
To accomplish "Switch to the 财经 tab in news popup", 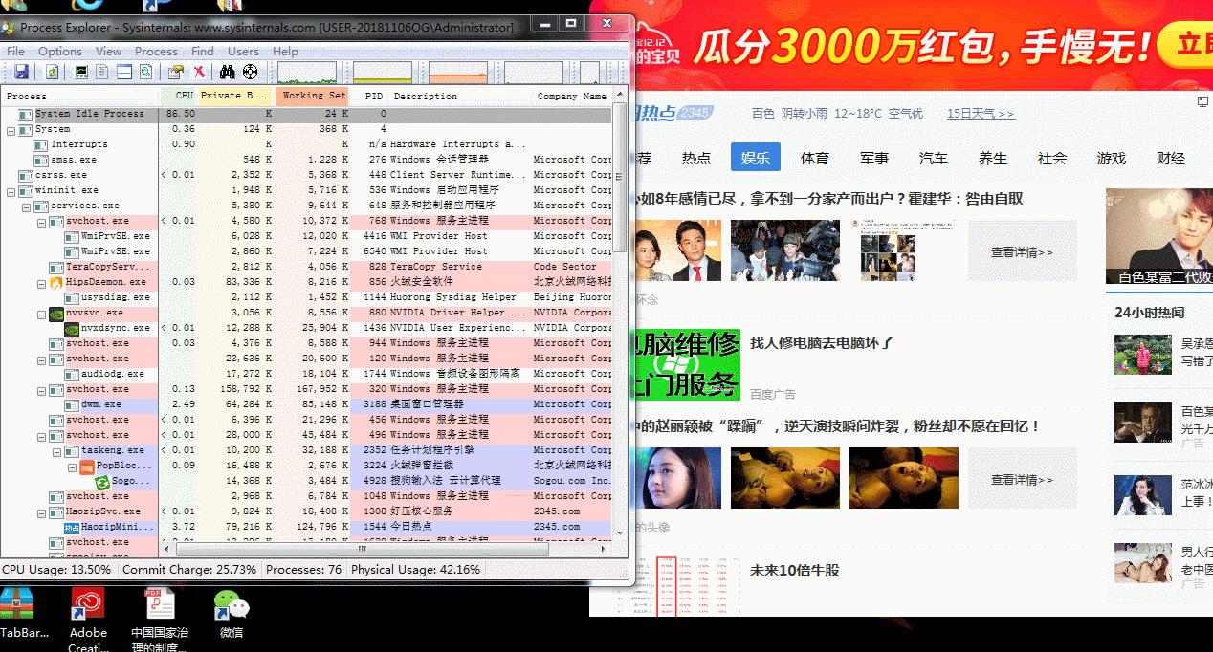I will 1171,158.
